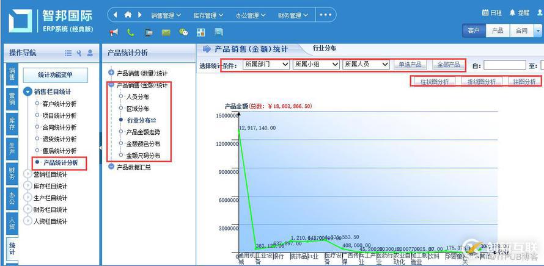The image size is (544, 266).
Task: Select the 产品 search tab
Action: click(x=498, y=31)
